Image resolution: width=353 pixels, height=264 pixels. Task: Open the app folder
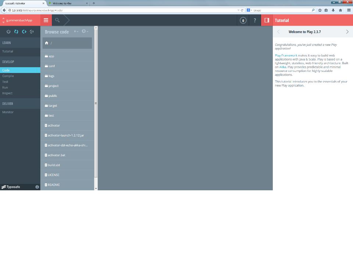(x=67, y=56)
